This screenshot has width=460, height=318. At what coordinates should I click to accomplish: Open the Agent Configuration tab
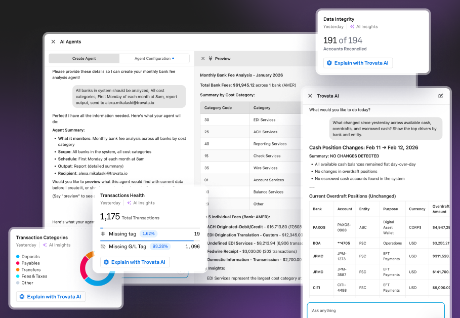(x=154, y=59)
